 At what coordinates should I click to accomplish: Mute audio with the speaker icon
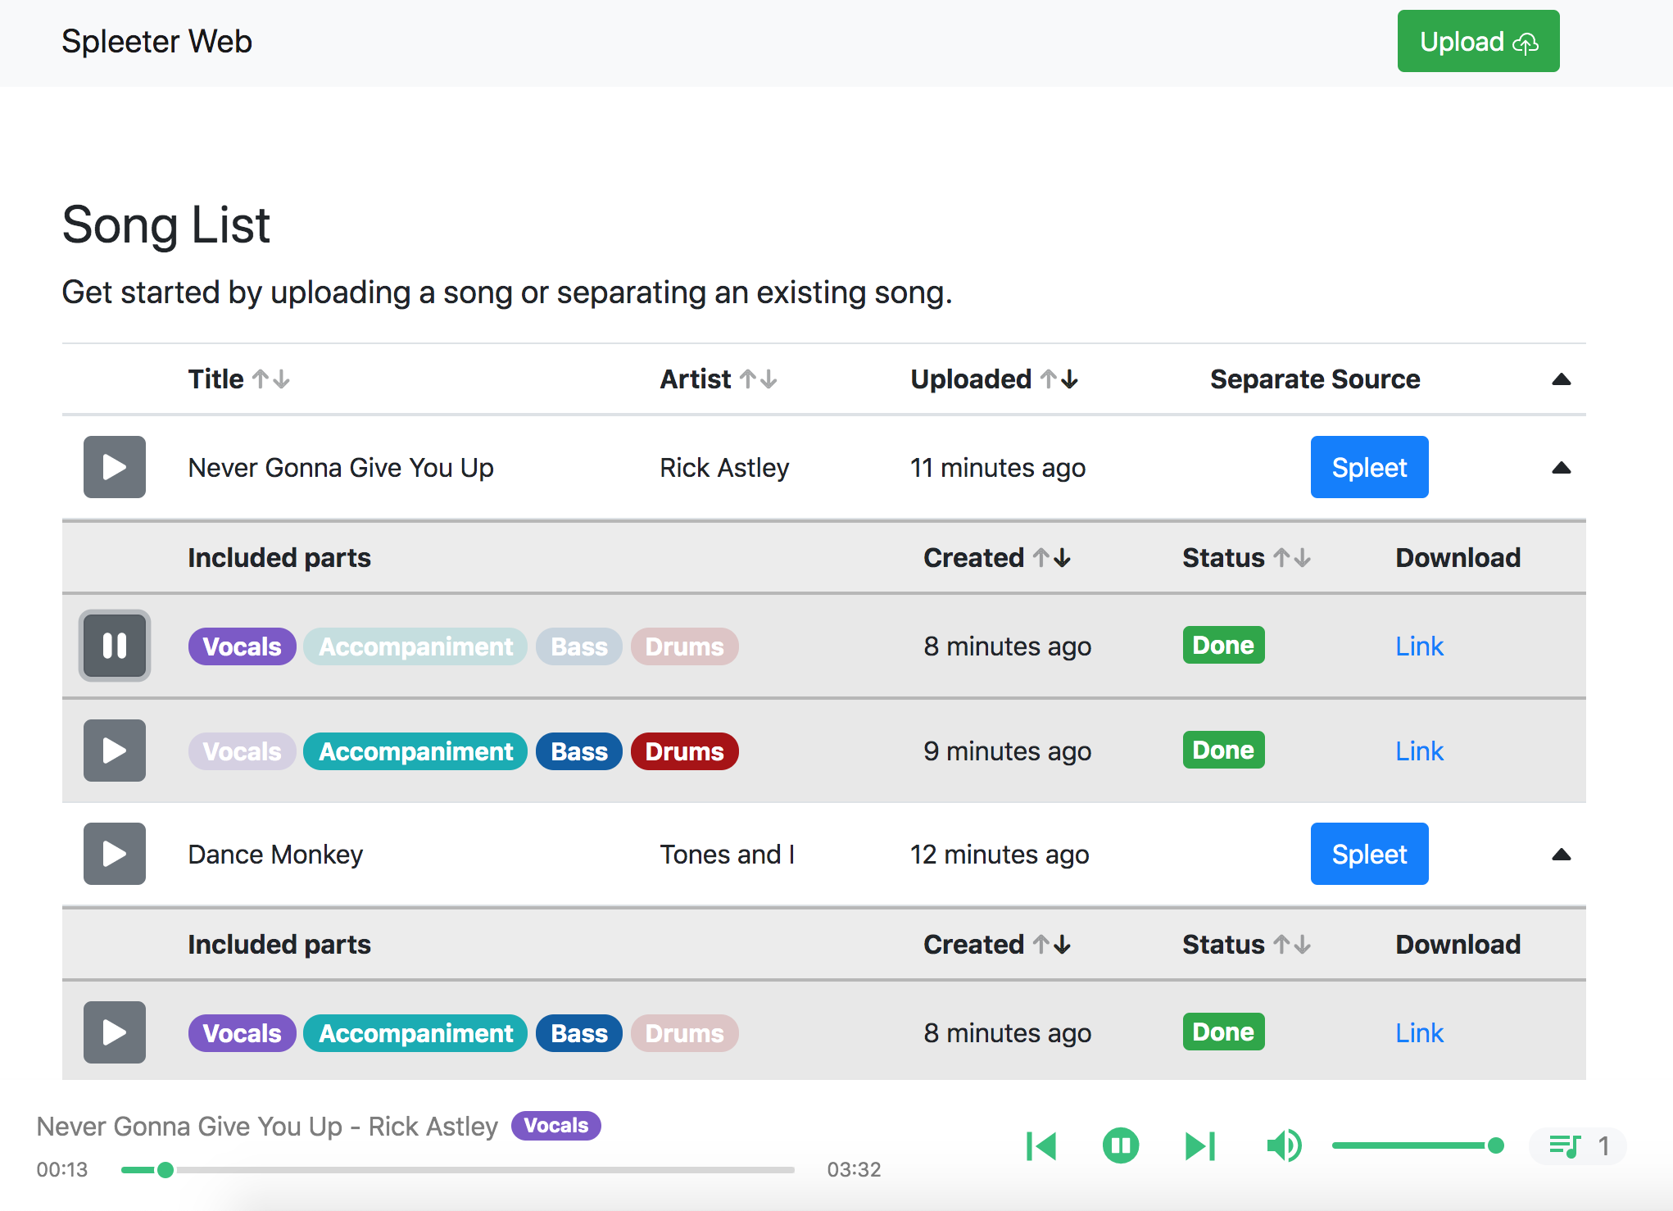pyautogui.click(x=1283, y=1145)
